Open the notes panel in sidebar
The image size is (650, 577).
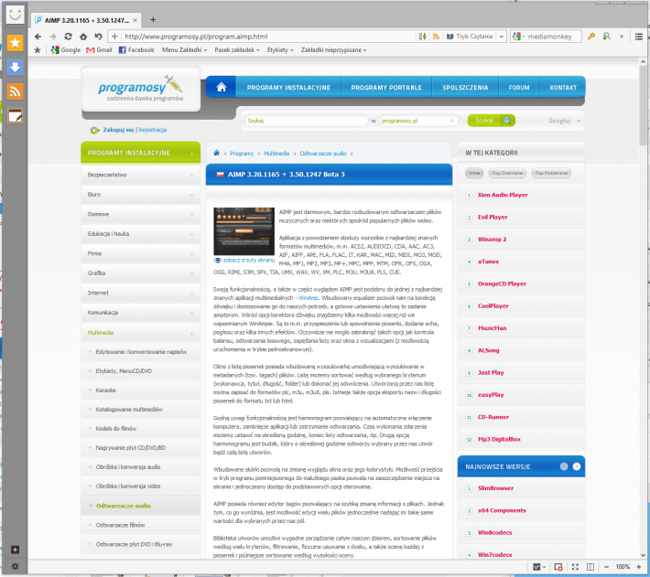click(15, 116)
